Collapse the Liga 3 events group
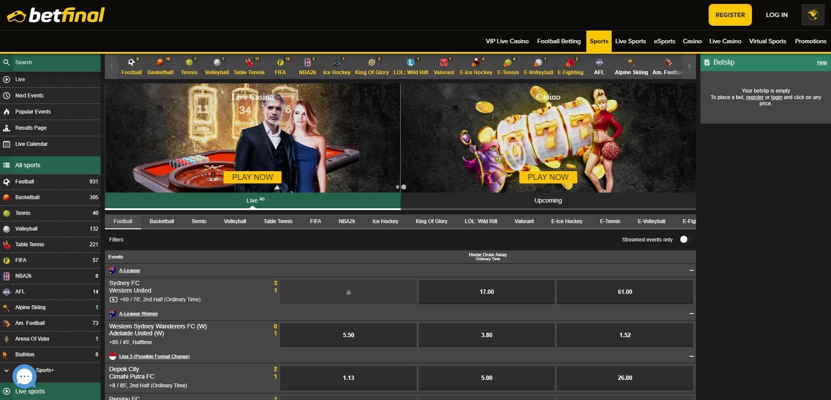 (692, 356)
